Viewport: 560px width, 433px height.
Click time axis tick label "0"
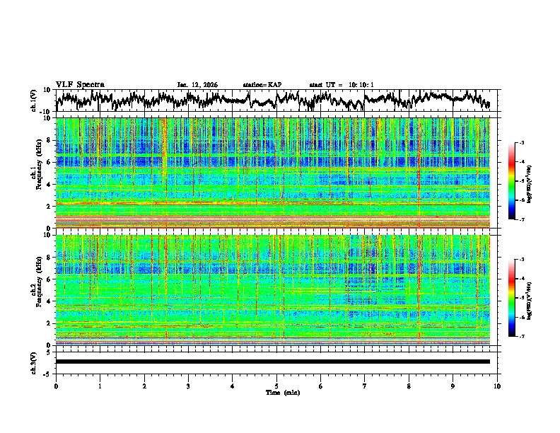coord(56,386)
